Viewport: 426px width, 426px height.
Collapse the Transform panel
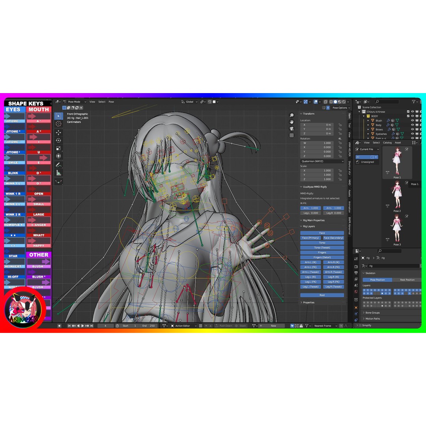[x=307, y=114]
